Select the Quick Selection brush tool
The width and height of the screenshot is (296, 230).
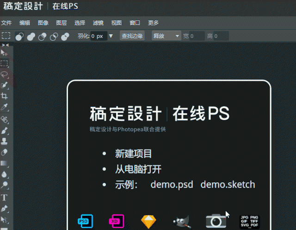(x=4, y=85)
